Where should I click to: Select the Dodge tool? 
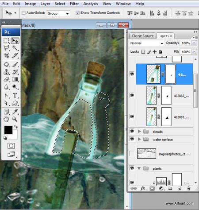(x=15, y=87)
